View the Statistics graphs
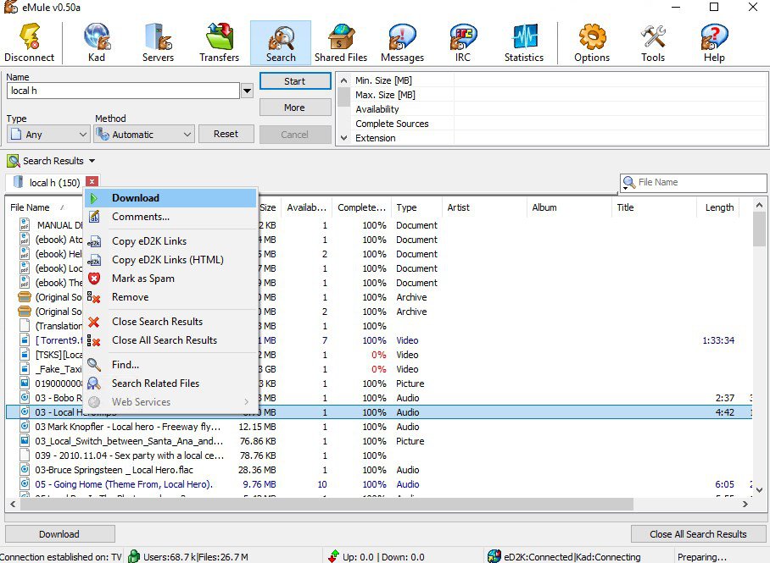 click(524, 42)
